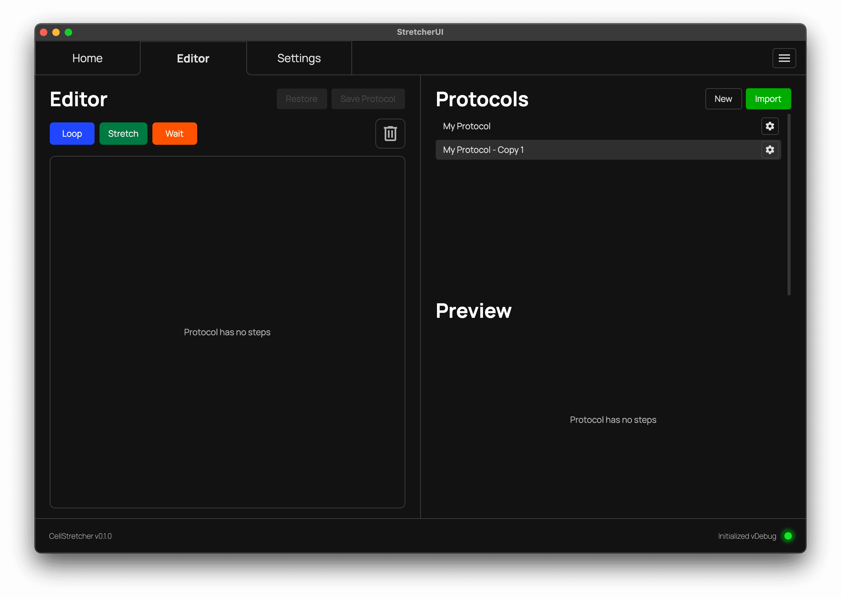Click the CellStretcher v0.1.0 version text
The height and width of the screenshot is (599, 841).
pyautogui.click(x=80, y=536)
